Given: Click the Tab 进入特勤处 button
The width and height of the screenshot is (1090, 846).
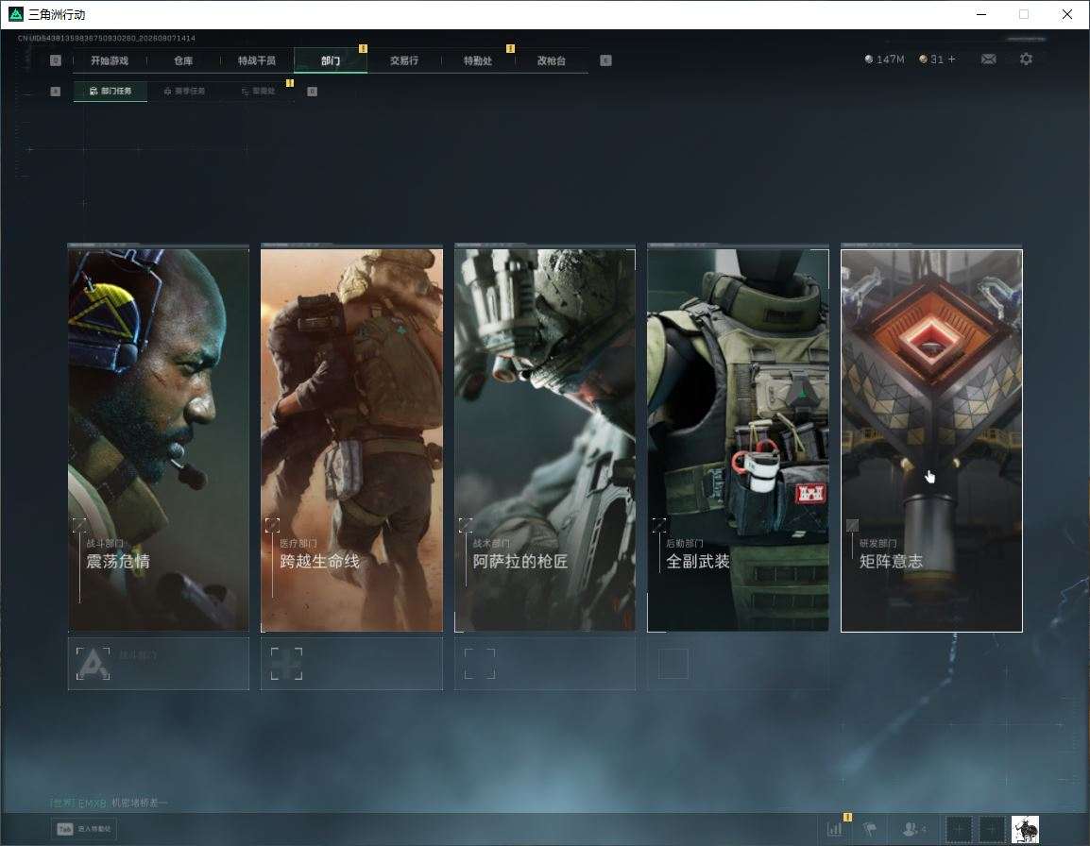Looking at the screenshot, I should pos(84,829).
